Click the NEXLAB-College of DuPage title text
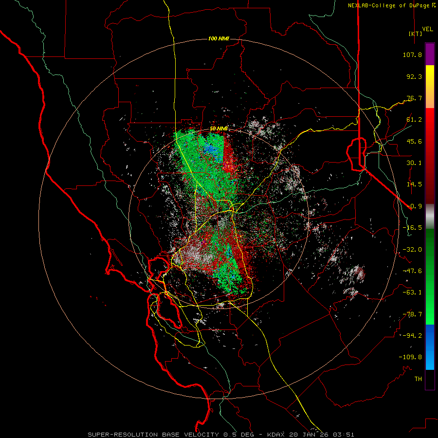 pyautogui.click(x=389, y=5)
